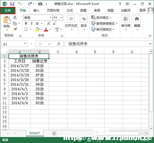Open 编辑 editing group with binoculars
The width and height of the screenshot is (154, 143).
coord(137,23)
